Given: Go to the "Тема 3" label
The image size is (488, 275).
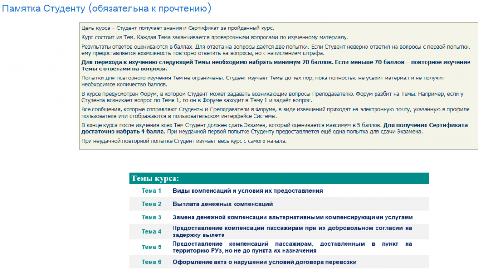Looking at the screenshot, I should [152, 217].
